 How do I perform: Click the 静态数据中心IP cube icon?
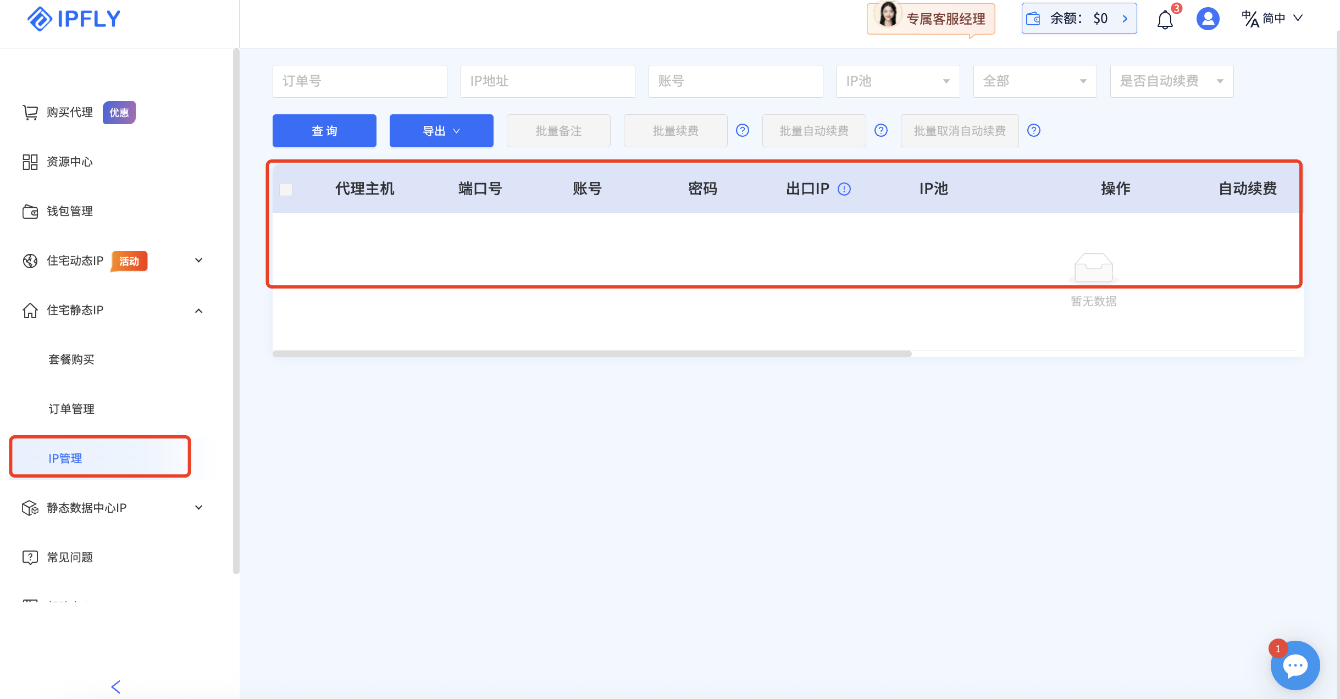tap(30, 508)
